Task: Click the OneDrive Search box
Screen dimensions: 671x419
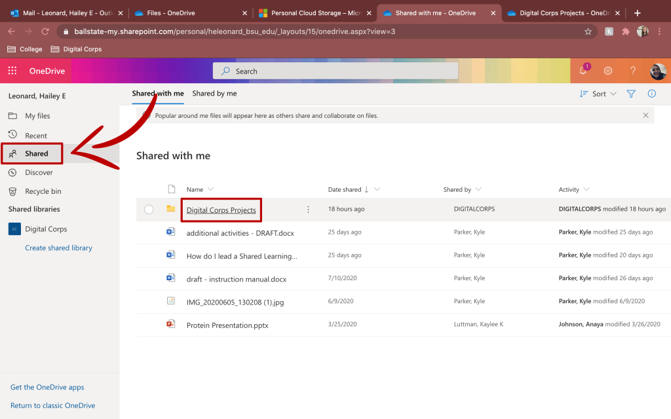Action: (335, 71)
